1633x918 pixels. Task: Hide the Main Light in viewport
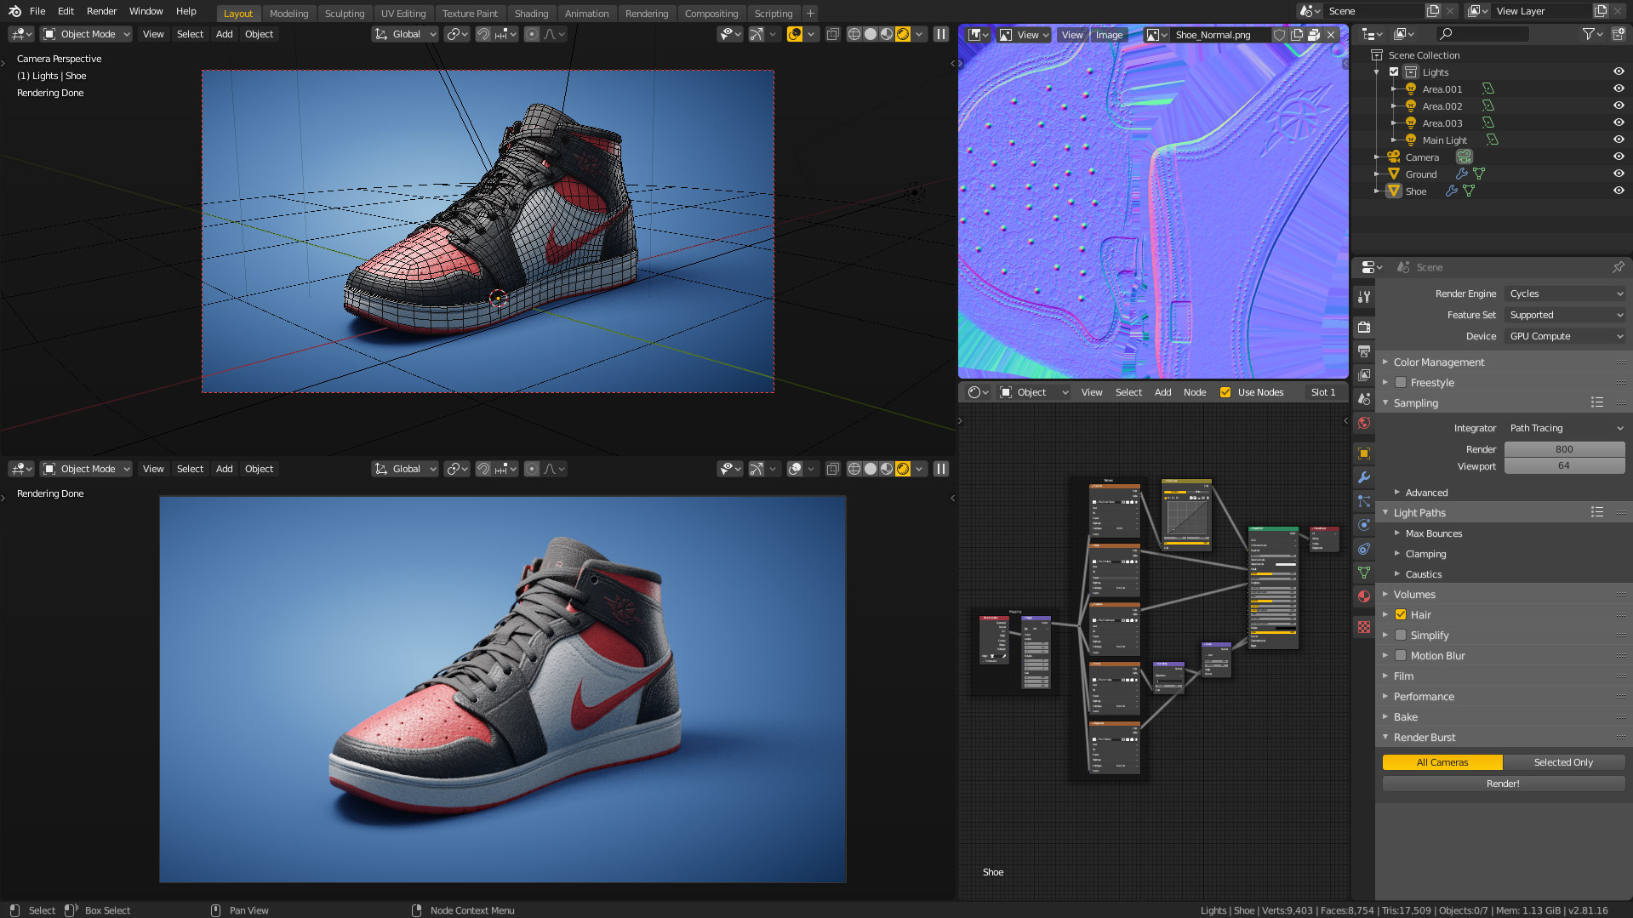pos(1619,140)
